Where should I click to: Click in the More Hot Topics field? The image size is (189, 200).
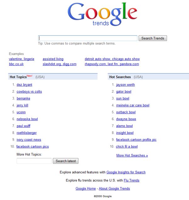tap(34, 161)
